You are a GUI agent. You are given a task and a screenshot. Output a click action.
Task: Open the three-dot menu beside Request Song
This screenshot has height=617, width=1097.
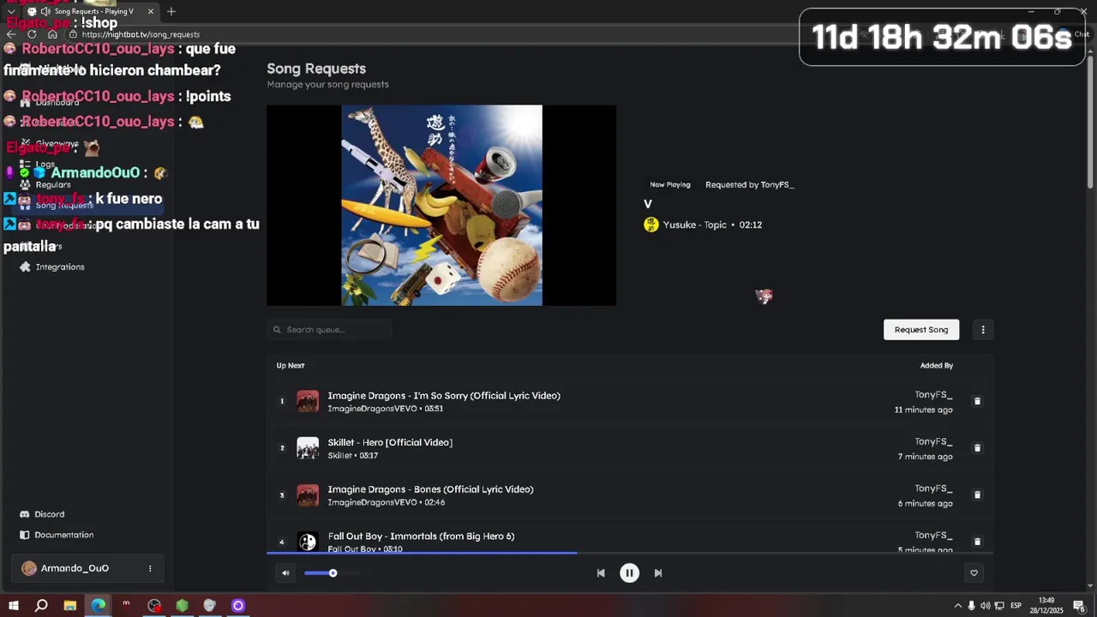pyautogui.click(x=983, y=330)
